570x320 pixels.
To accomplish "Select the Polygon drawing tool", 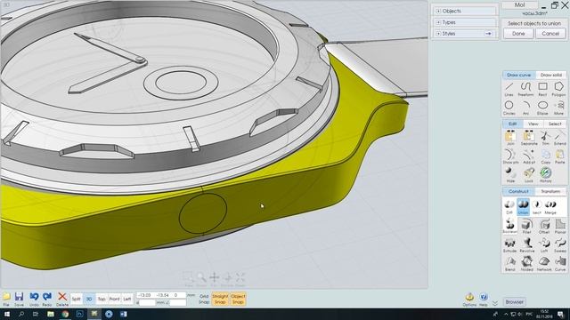I will (x=558, y=89).
